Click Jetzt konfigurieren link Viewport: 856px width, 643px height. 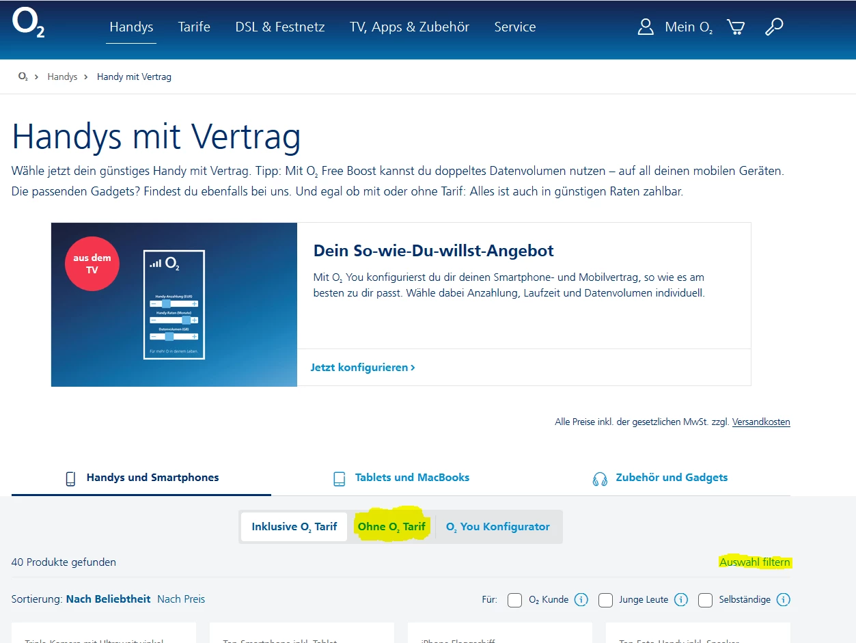point(363,368)
